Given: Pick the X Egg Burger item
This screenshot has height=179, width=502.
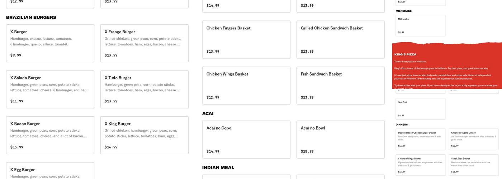Looking at the screenshot, I should pos(50,171).
